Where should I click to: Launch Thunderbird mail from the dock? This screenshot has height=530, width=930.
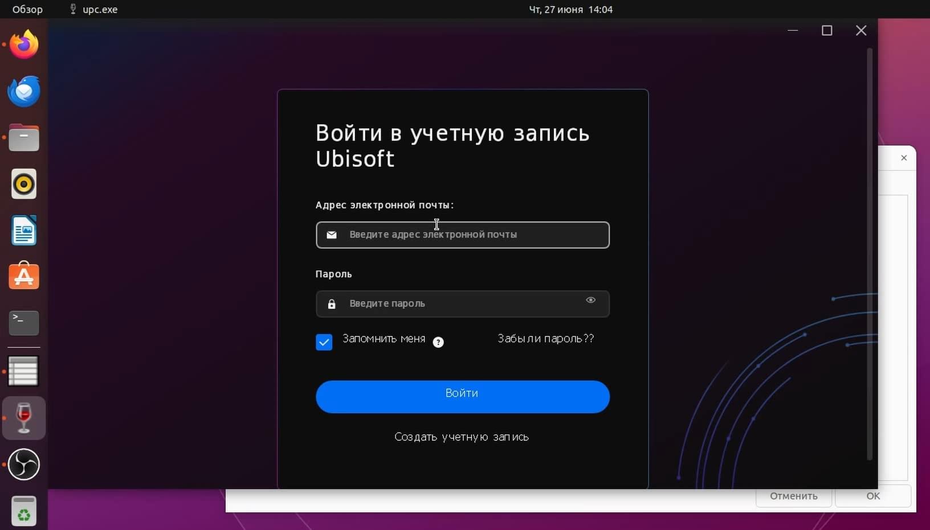[24, 91]
